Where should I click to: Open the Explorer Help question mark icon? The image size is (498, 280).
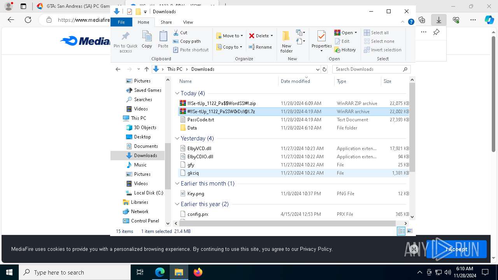411,22
